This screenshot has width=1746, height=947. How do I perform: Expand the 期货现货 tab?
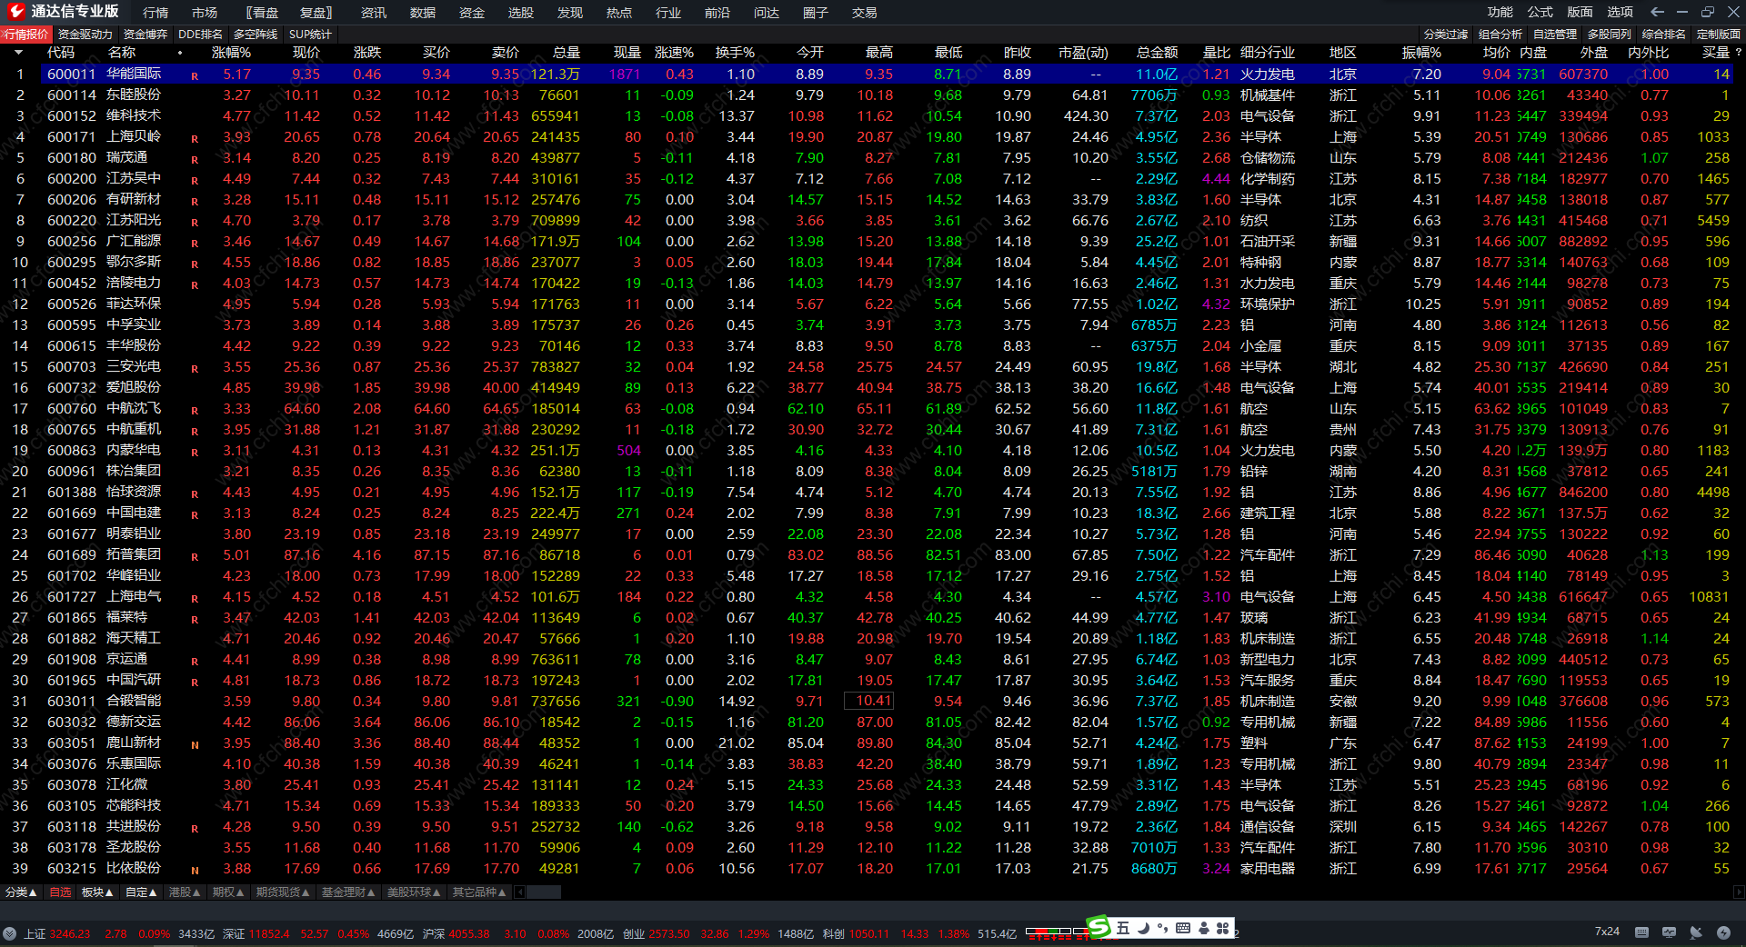[x=283, y=892]
